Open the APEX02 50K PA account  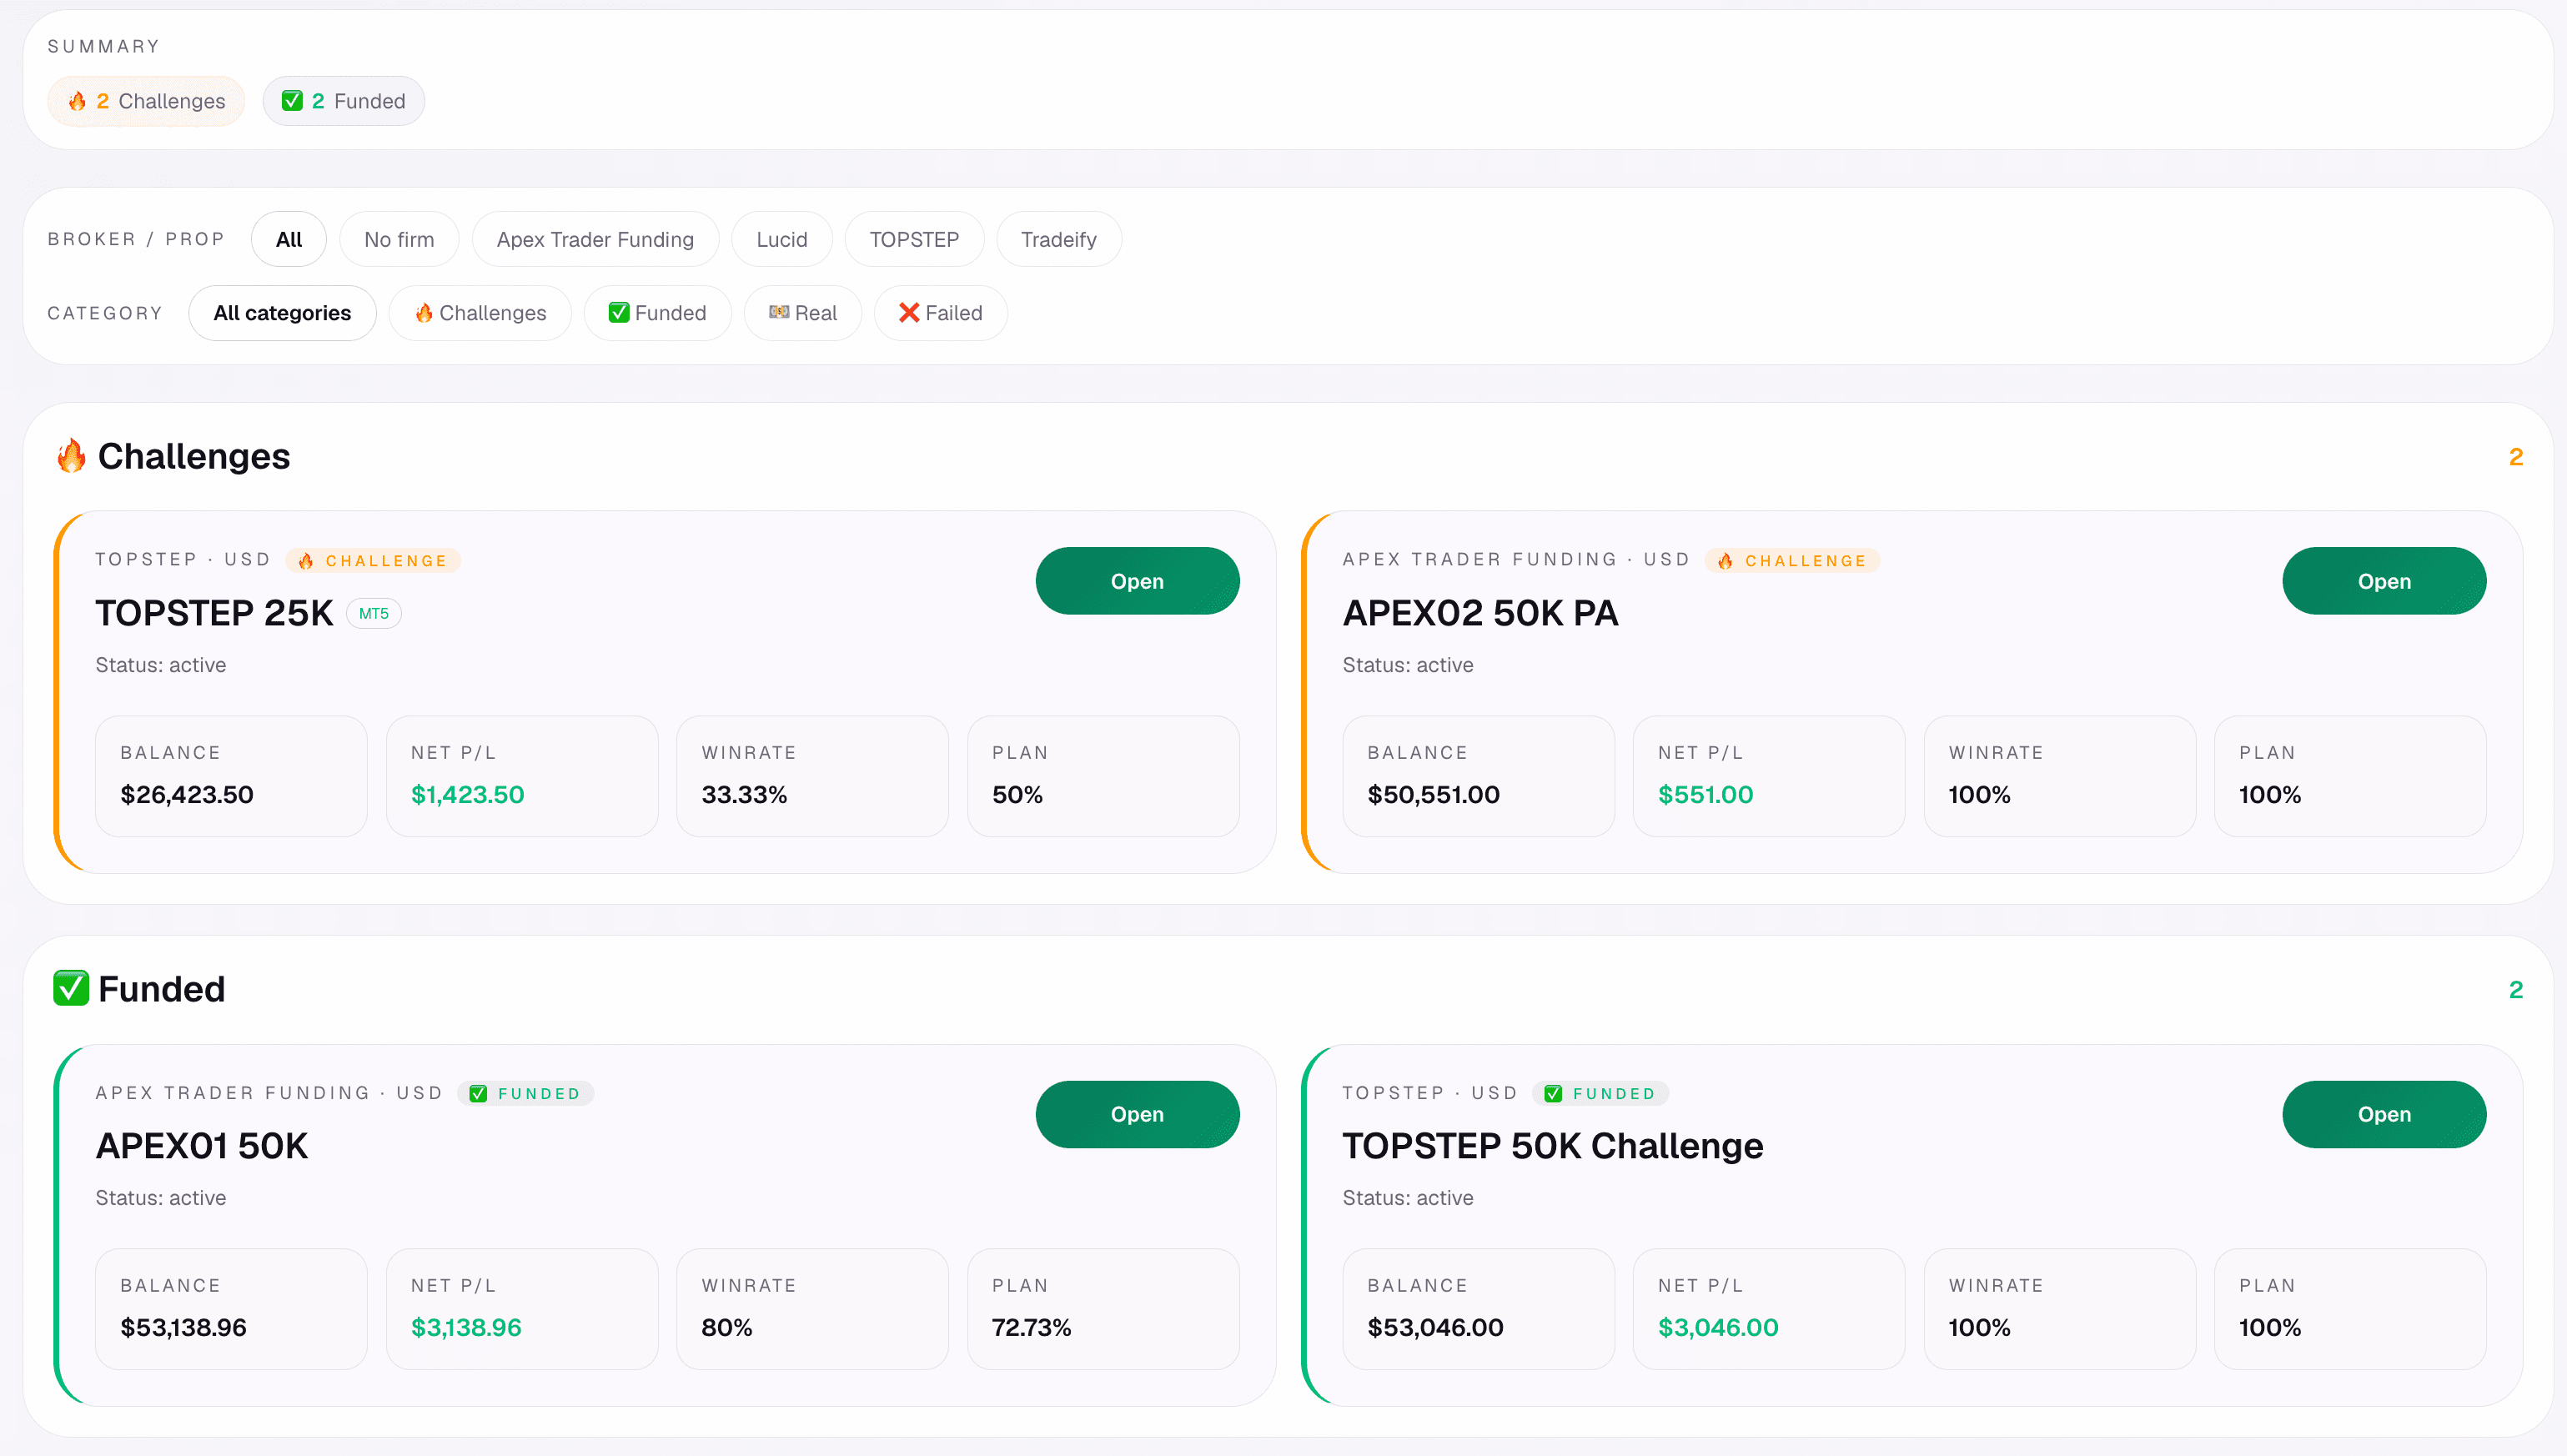pos(2384,581)
